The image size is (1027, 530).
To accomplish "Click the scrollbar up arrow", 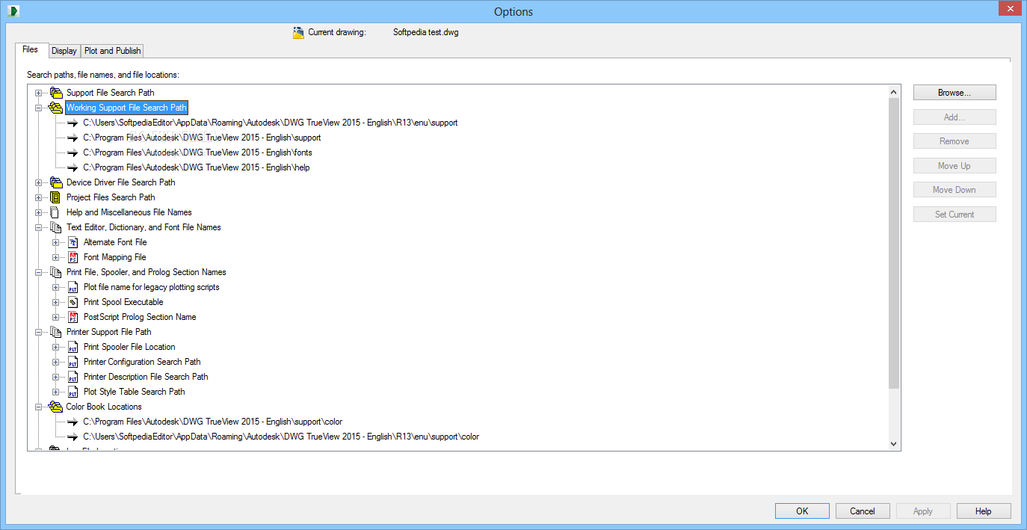I will pyautogui.click(x=893, y=91).
